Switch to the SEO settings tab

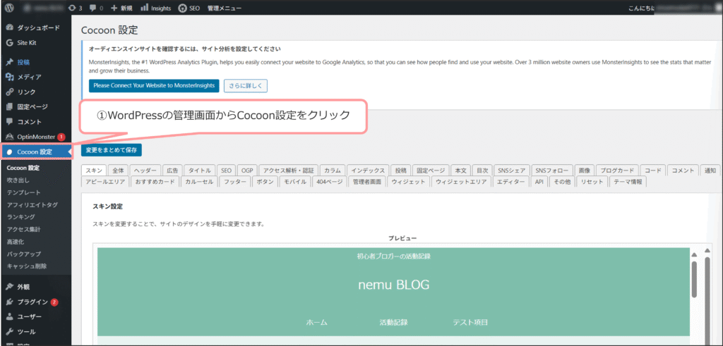tap(226, 171)
